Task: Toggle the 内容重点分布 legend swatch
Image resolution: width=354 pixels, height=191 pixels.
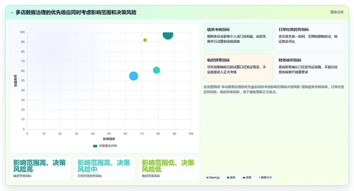Action: (x=95, y=146)
